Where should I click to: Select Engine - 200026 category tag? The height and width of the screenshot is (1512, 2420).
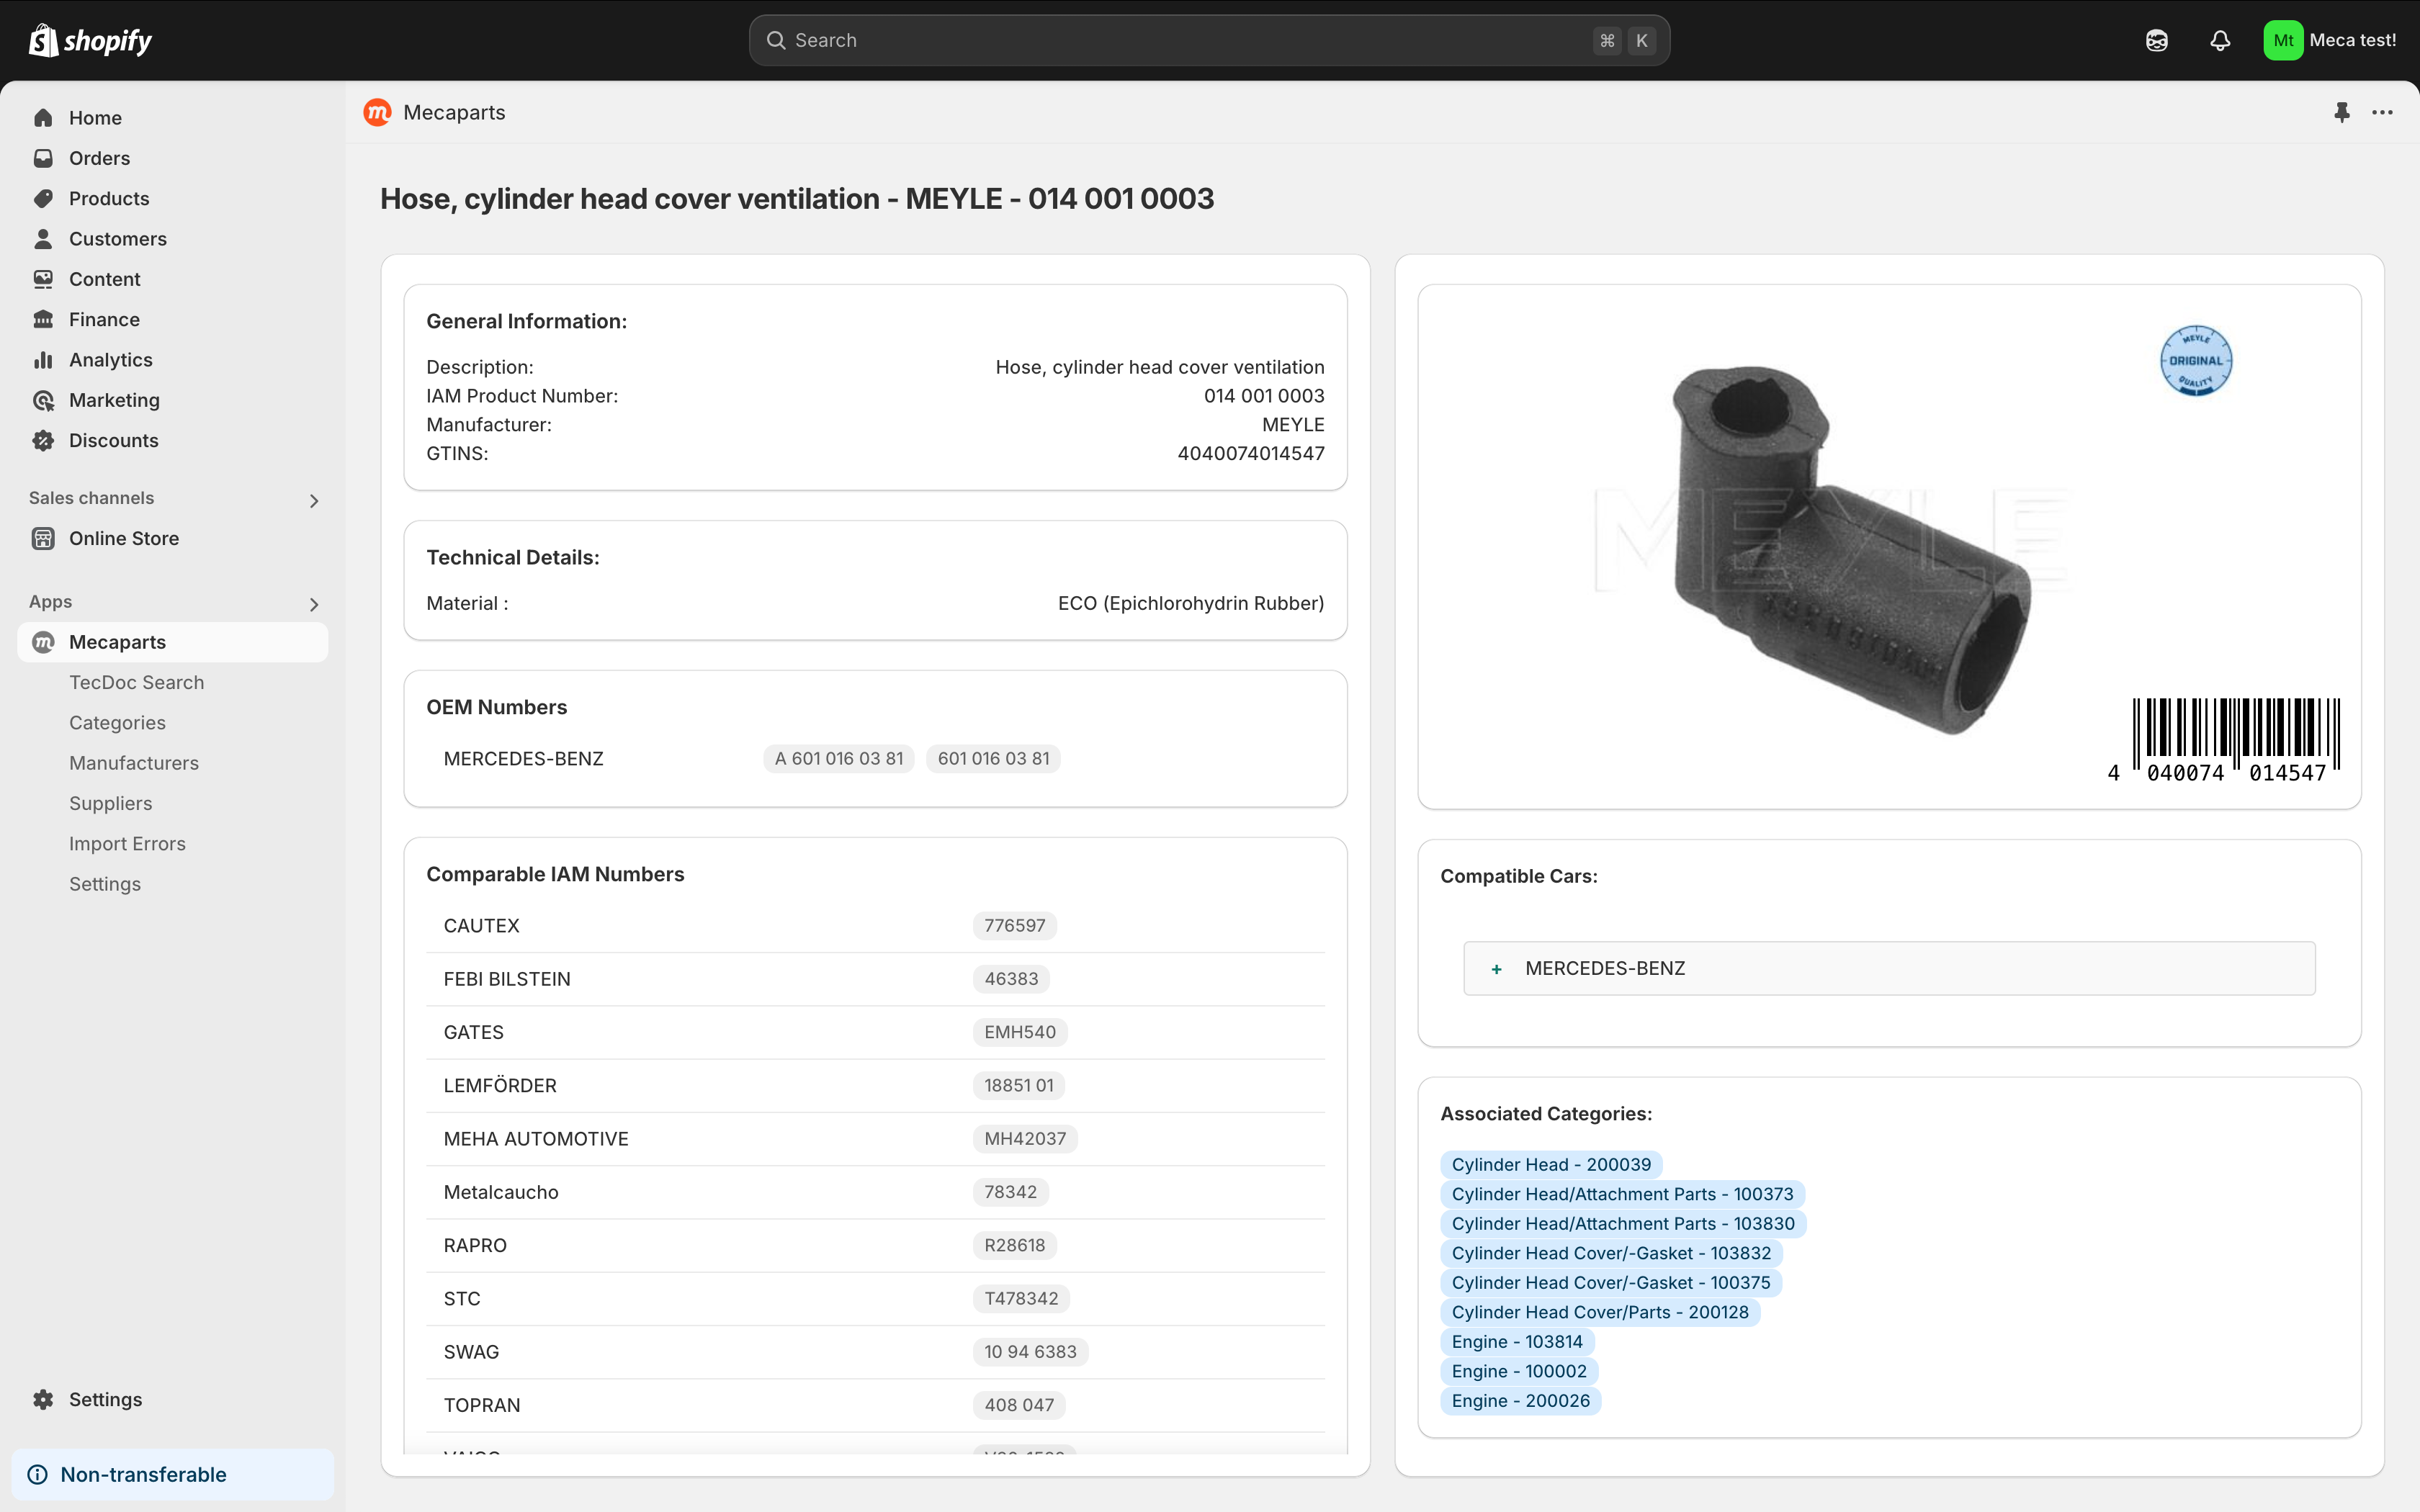[x=1520, y=1401]
